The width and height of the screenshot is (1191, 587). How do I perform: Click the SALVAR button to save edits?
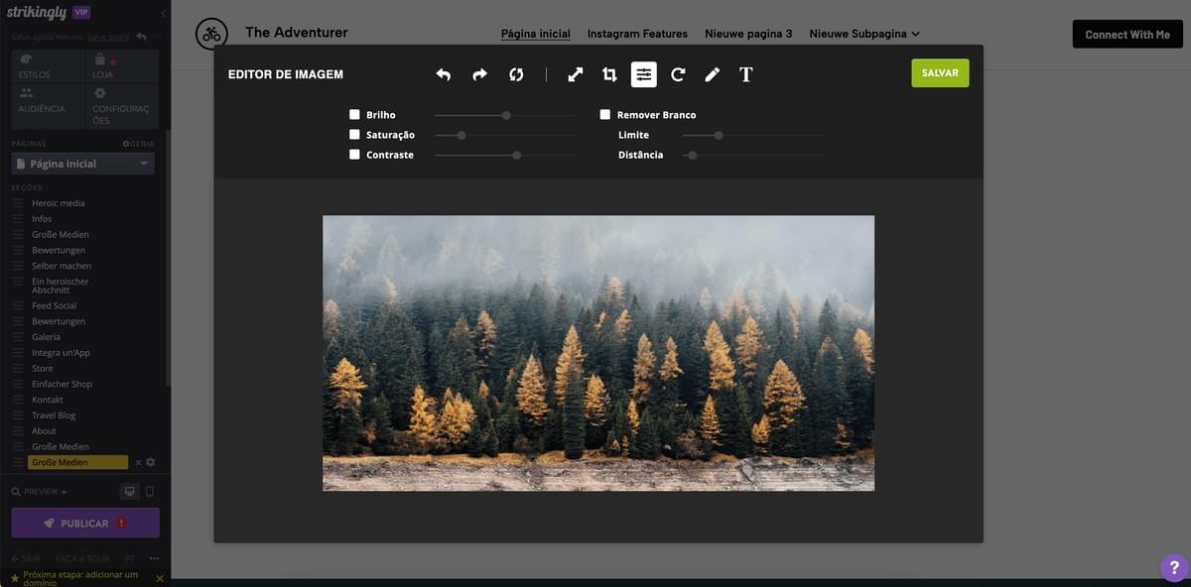[x=939, y=72]
